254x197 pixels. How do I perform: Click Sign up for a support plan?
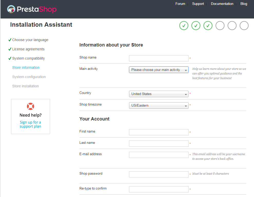[31, 124]
